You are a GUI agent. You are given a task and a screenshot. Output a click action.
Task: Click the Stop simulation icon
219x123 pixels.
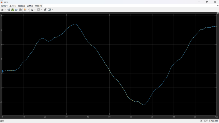click(x=20, y=10)
